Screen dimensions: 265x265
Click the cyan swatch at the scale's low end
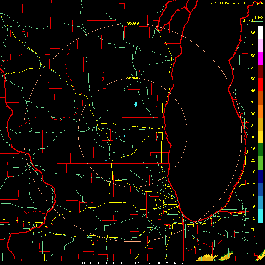click(x=260, y=216)
